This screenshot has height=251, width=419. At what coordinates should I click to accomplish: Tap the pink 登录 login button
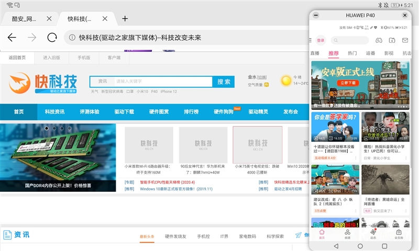tap(321, 40)
